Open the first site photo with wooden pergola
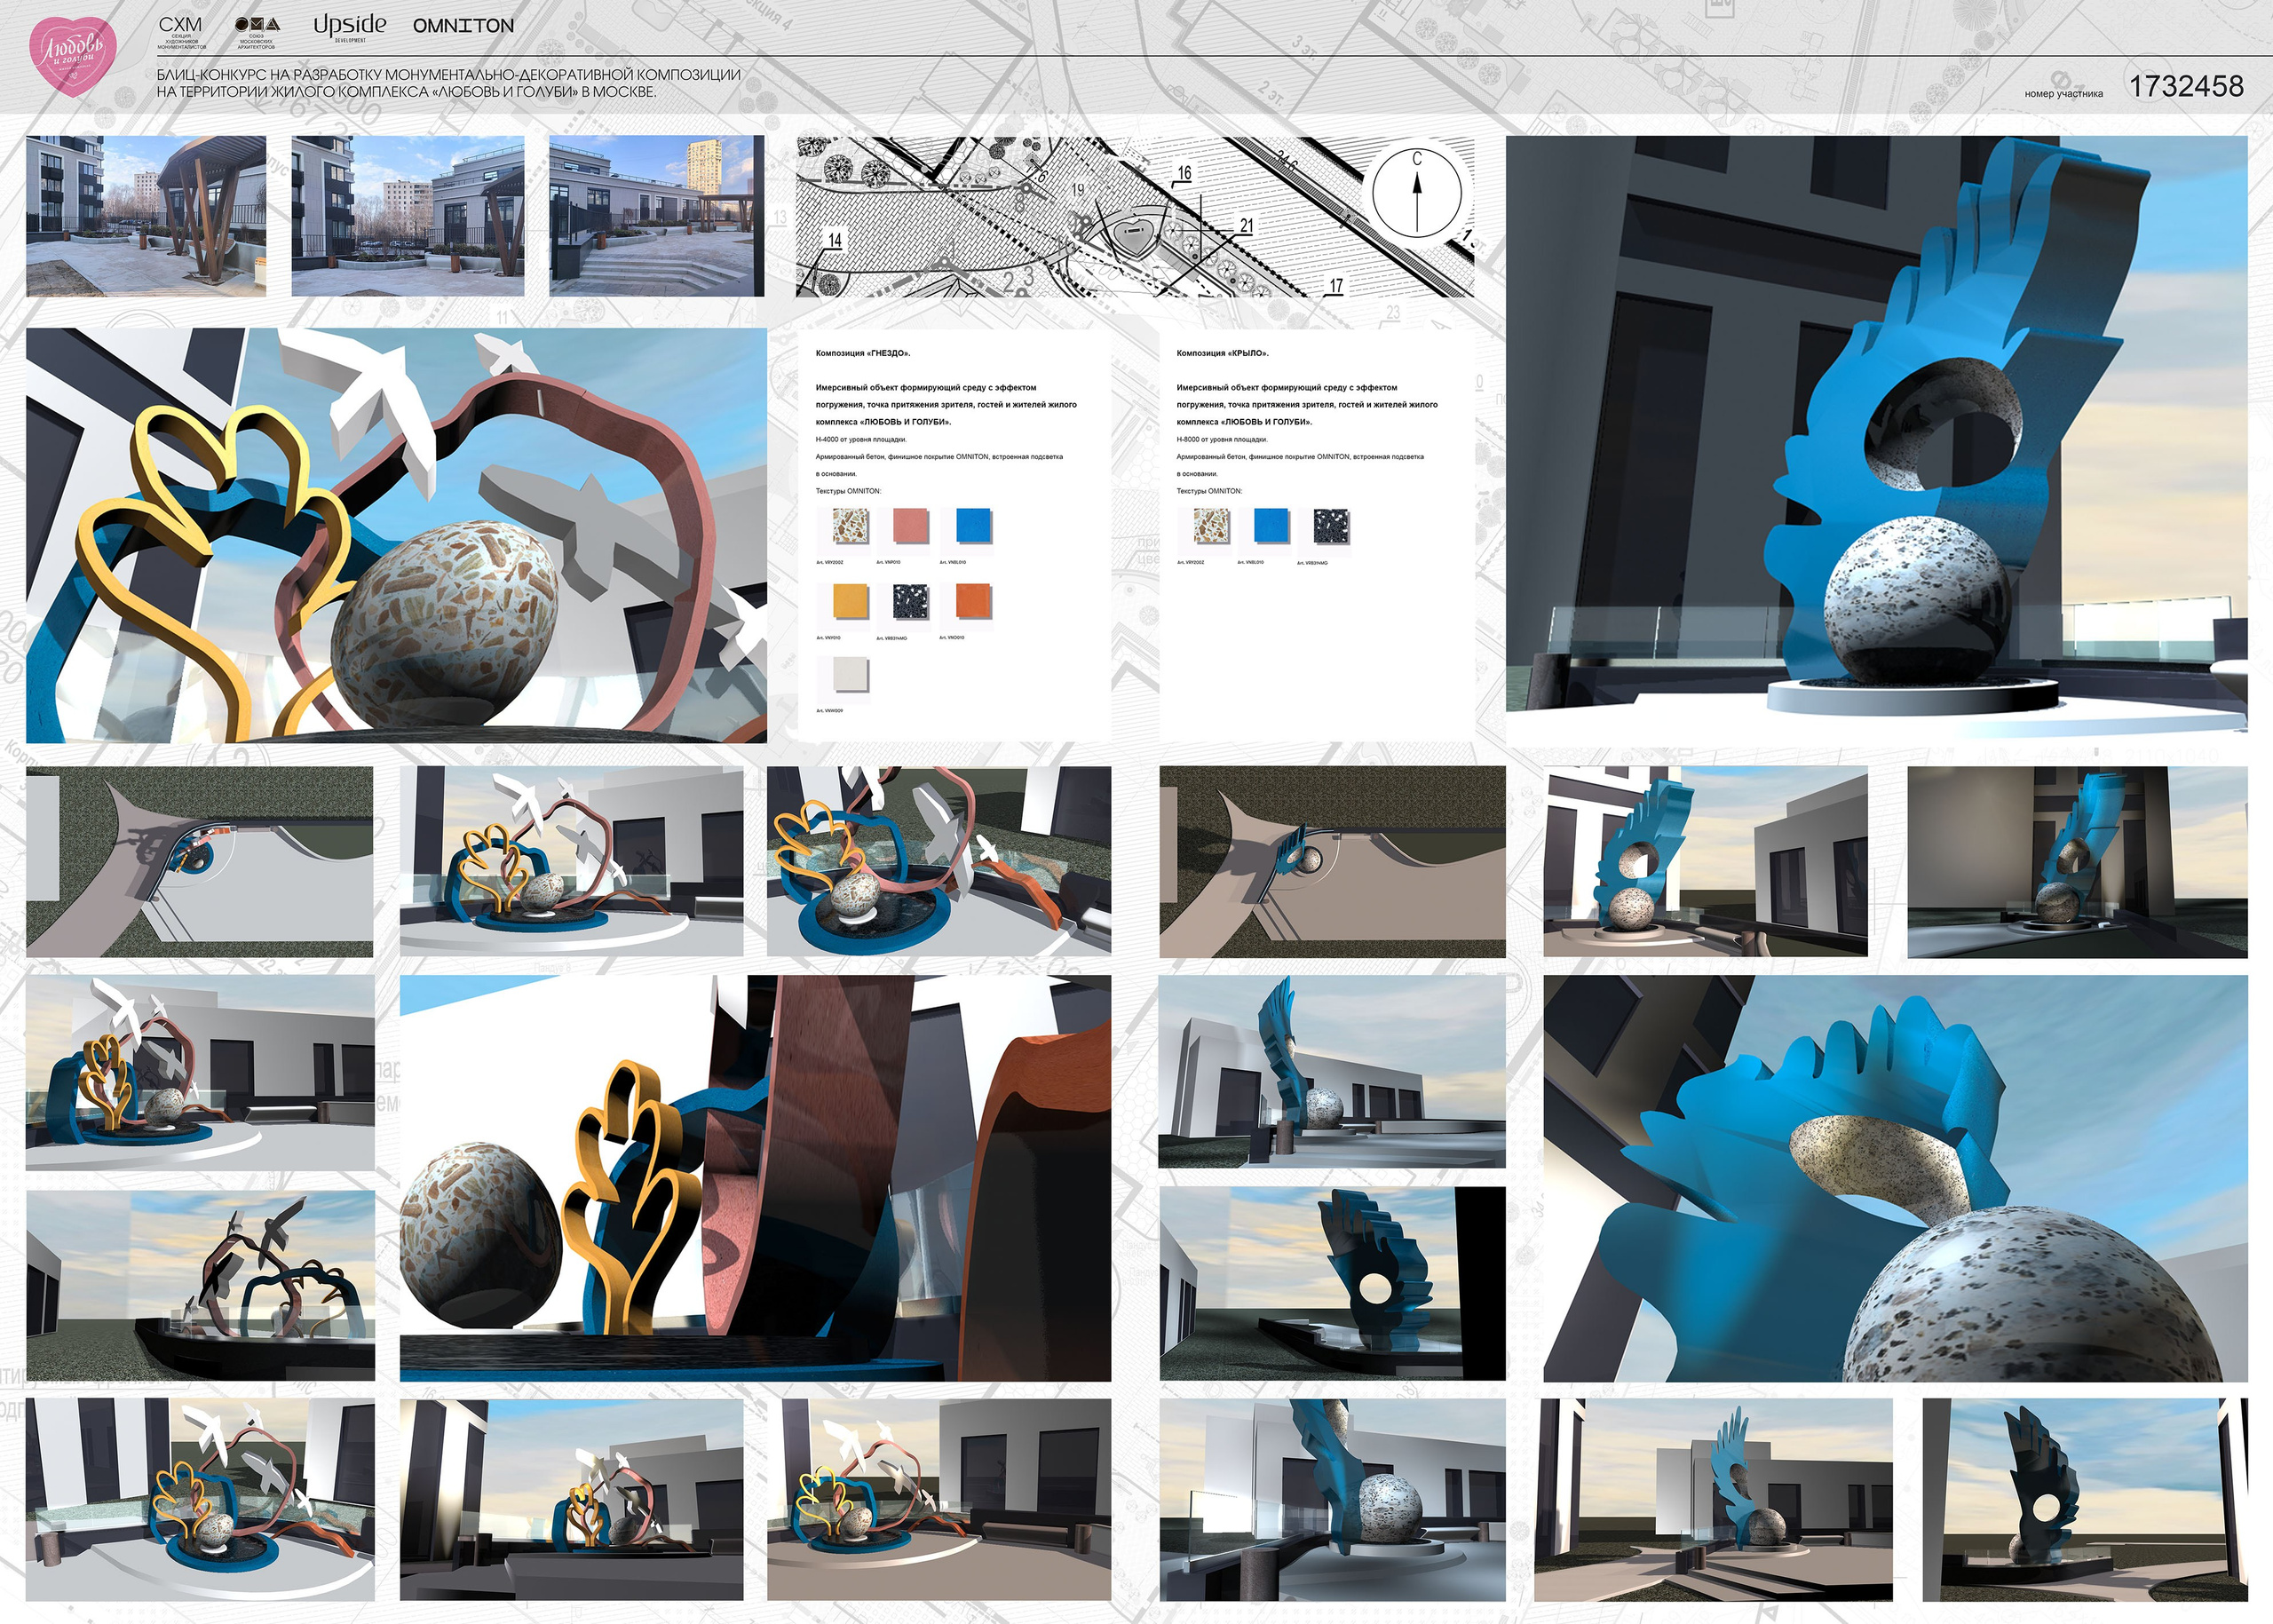The height and width of the screenshot is (1624, 2273). 146,216
